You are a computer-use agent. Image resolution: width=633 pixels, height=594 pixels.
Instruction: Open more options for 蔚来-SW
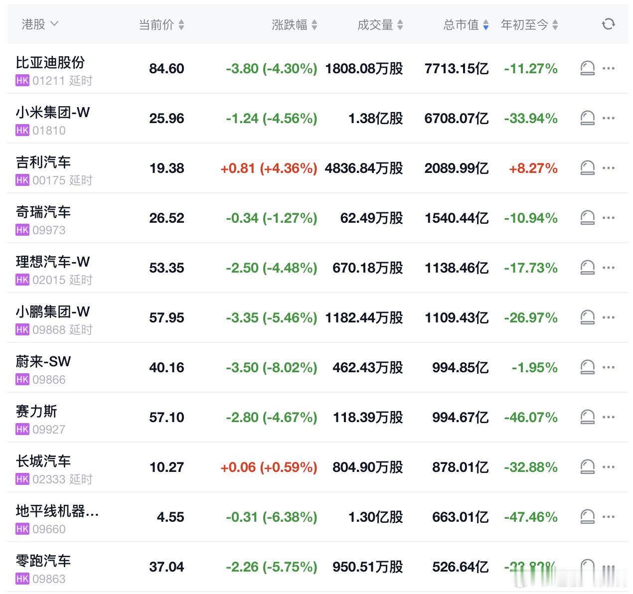tap(609, 367)
